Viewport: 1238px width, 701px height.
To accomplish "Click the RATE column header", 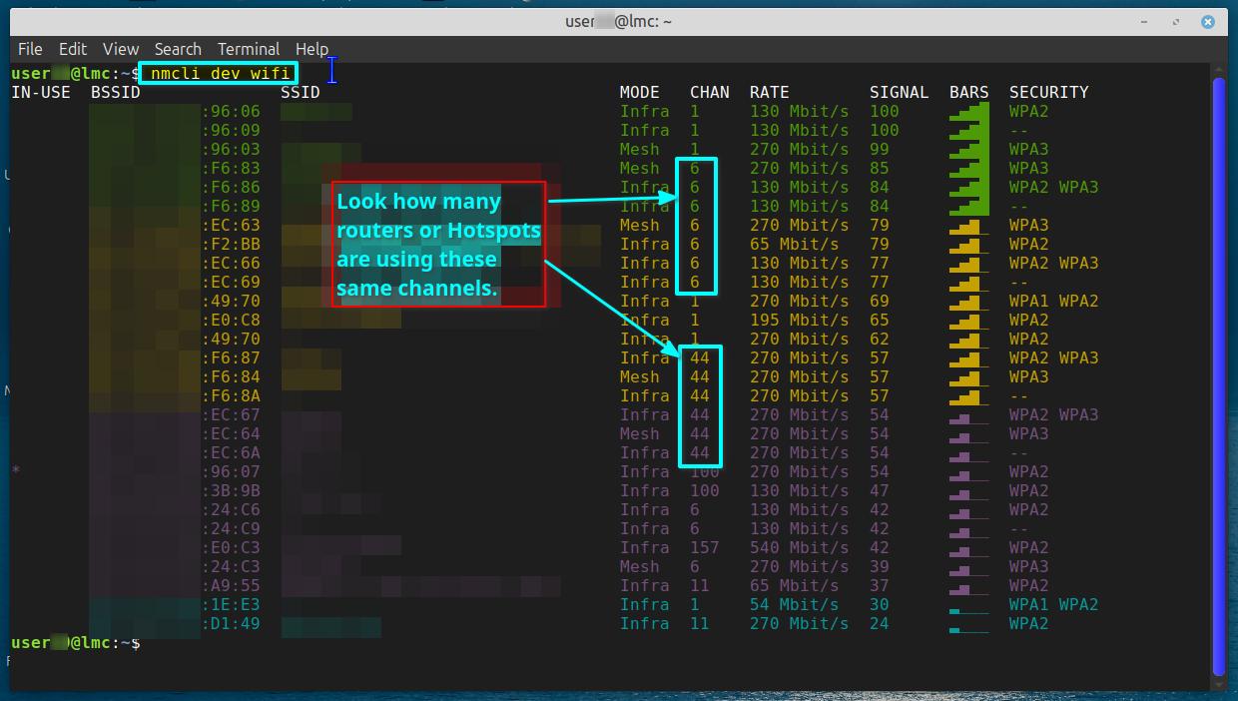I will pos(770,92).
